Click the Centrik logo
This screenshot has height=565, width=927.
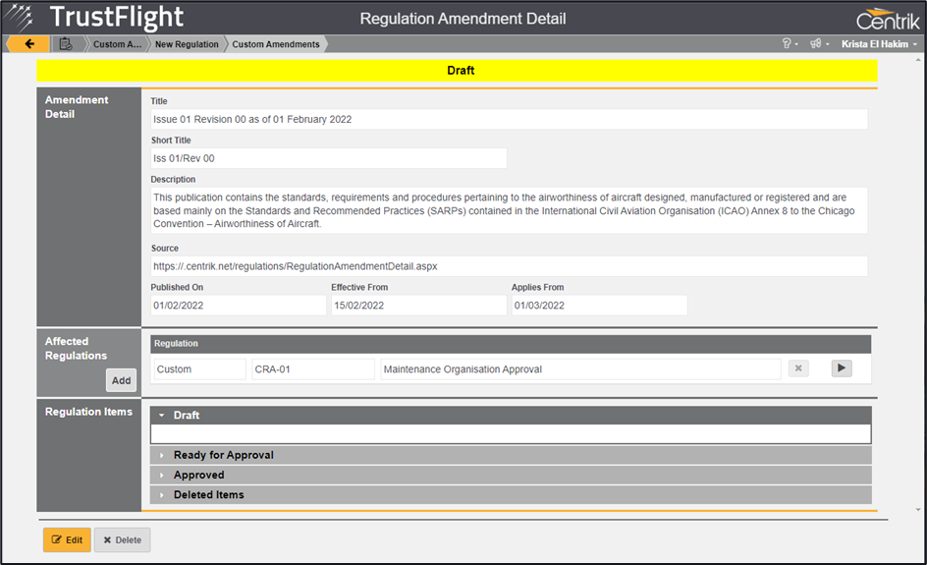point(888,19)
